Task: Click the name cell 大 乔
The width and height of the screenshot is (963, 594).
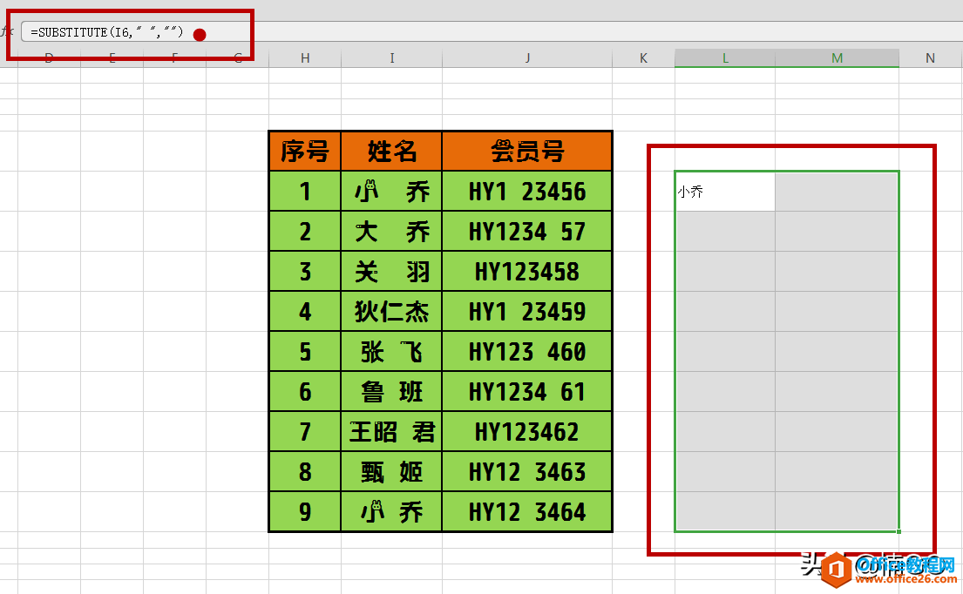Action: 392,232
